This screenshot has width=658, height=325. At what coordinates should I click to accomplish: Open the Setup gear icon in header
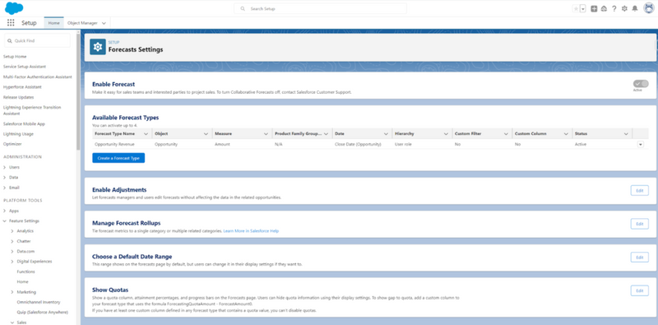pos(624,9)
